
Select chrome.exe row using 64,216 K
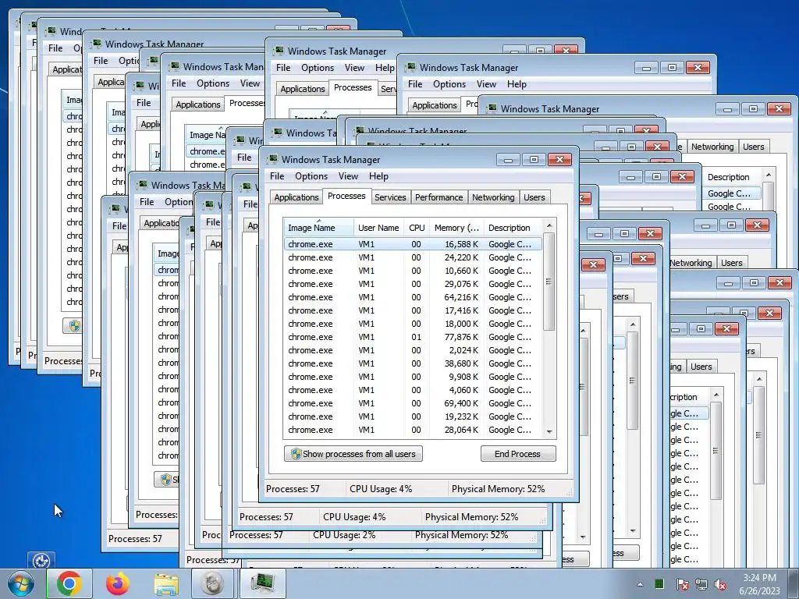coord(413,297)
